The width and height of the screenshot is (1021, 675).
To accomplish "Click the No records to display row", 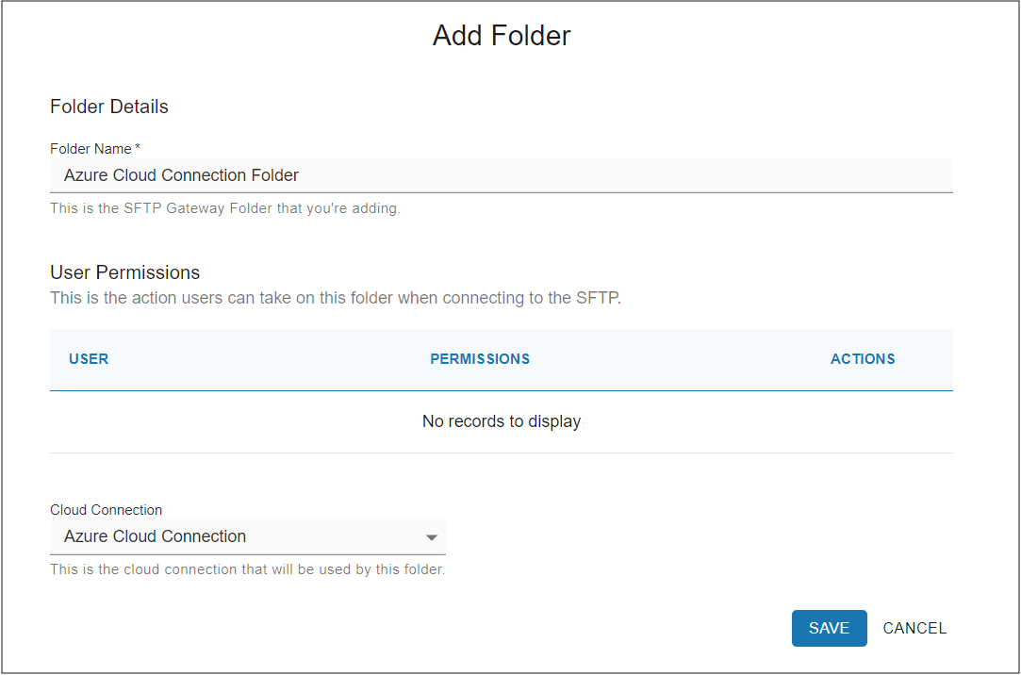I will [501, 421].
